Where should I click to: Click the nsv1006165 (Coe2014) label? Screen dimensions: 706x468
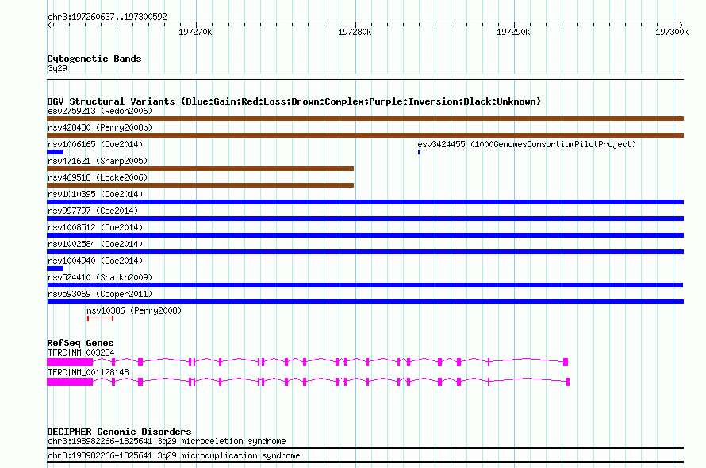pos(95,144)
